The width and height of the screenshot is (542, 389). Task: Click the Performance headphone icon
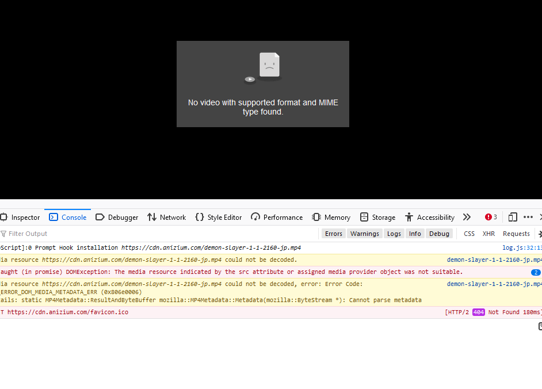click(255, 217)
